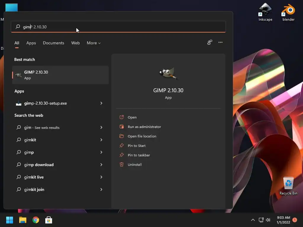
Task: Pin GIMP to taskbar
Action: 139,155
